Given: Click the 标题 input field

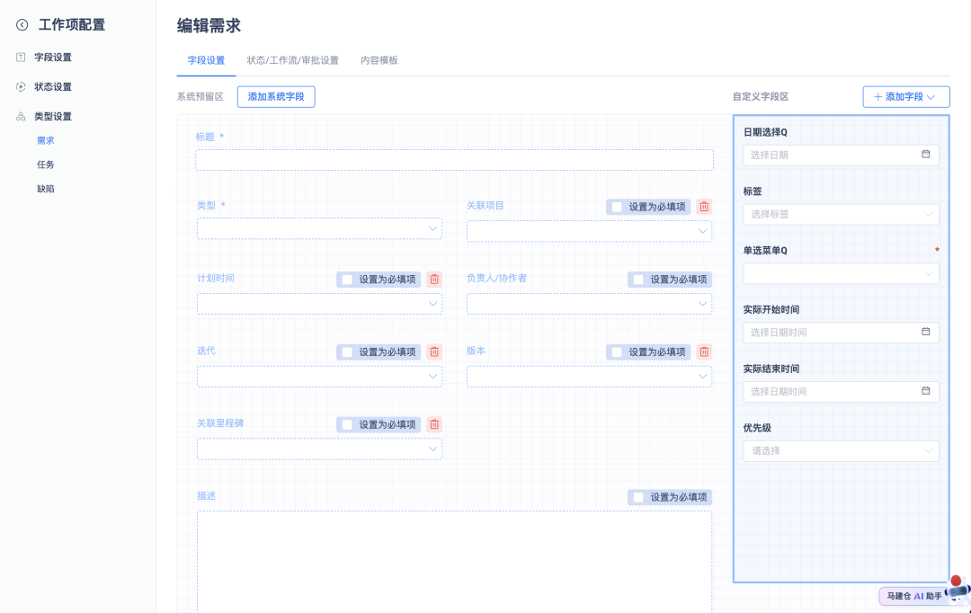Looking at the screenshot, I should point(453,159).
